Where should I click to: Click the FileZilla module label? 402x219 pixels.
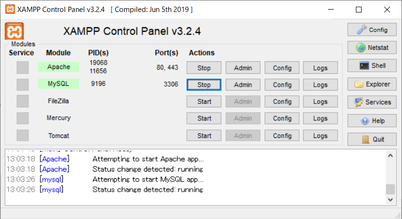59,101
